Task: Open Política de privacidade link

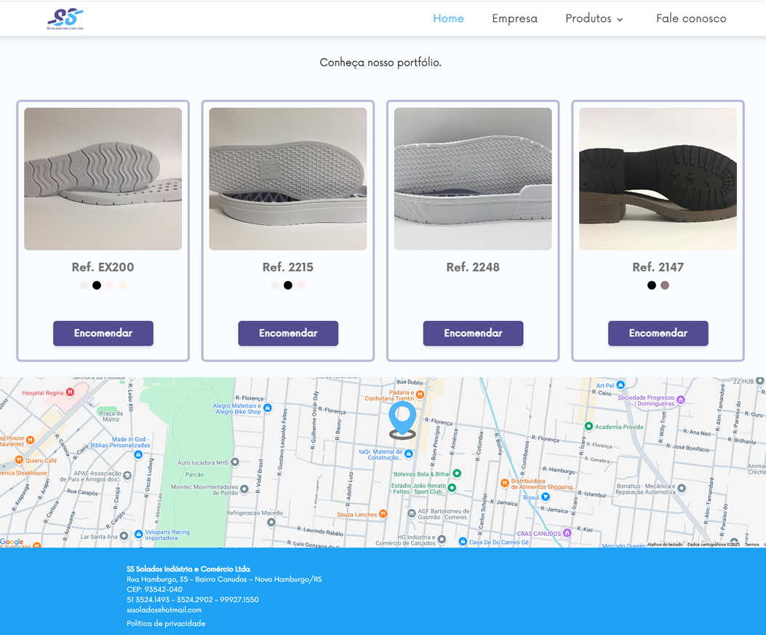Action: coord(166,623)
